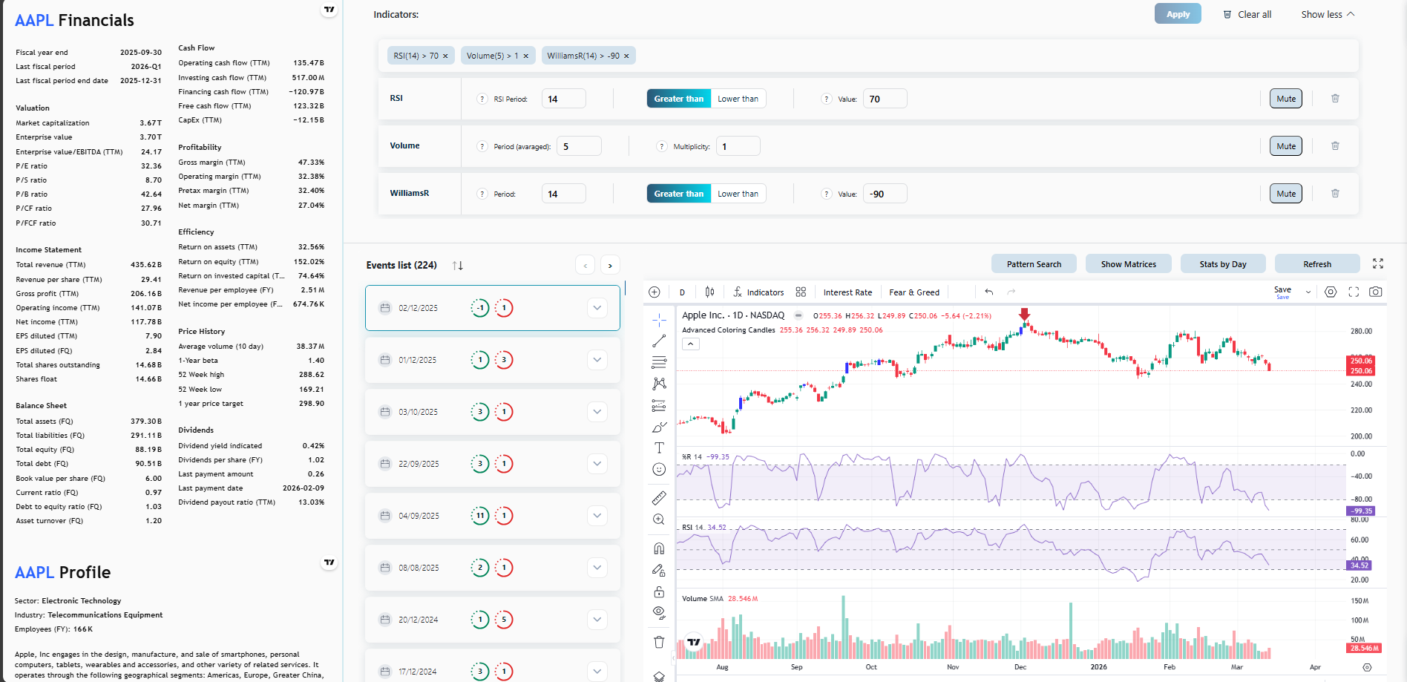1407x682 pixels.
Task: Expand the 20/12/2024 event row
Action: (597, 620)
